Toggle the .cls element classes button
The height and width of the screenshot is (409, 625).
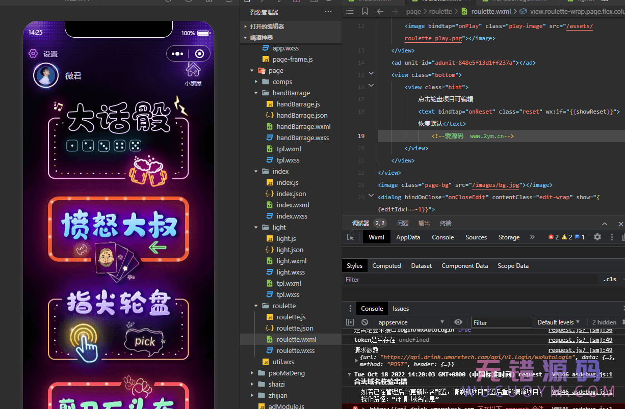tap(610, 279)
